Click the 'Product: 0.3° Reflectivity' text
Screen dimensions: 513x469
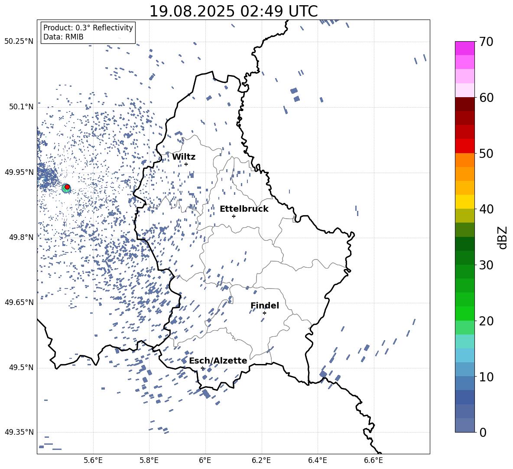coord(88,28)
